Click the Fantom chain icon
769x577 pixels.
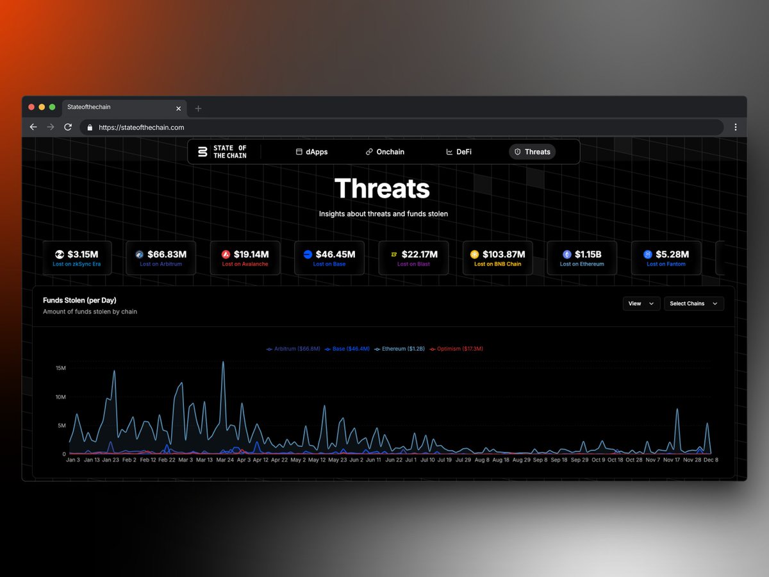coord(648,255)
